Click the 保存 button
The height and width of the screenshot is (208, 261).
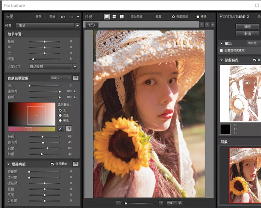[38, 17]
